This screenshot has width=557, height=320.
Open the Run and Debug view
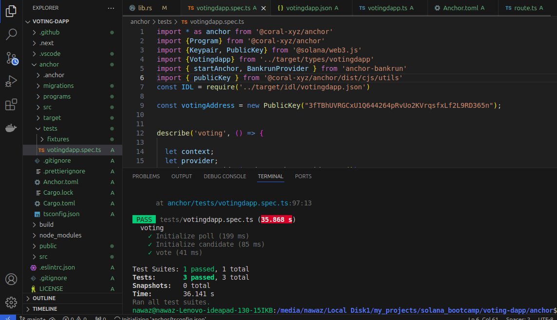11,81
